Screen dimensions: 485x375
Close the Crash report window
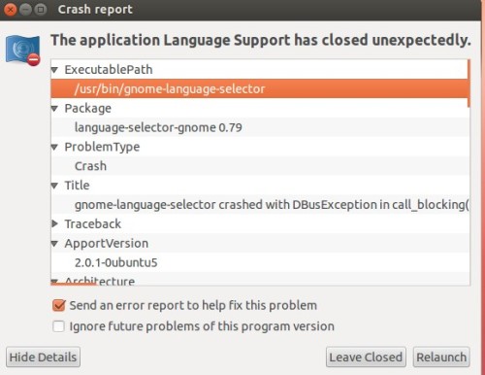pos(10,10)
